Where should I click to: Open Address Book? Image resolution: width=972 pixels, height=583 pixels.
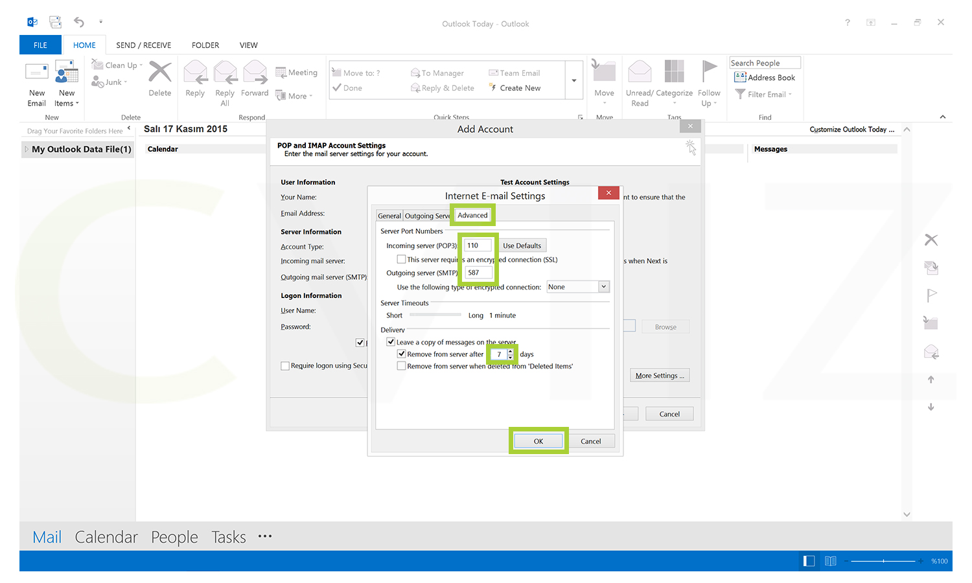click(765, 78)
